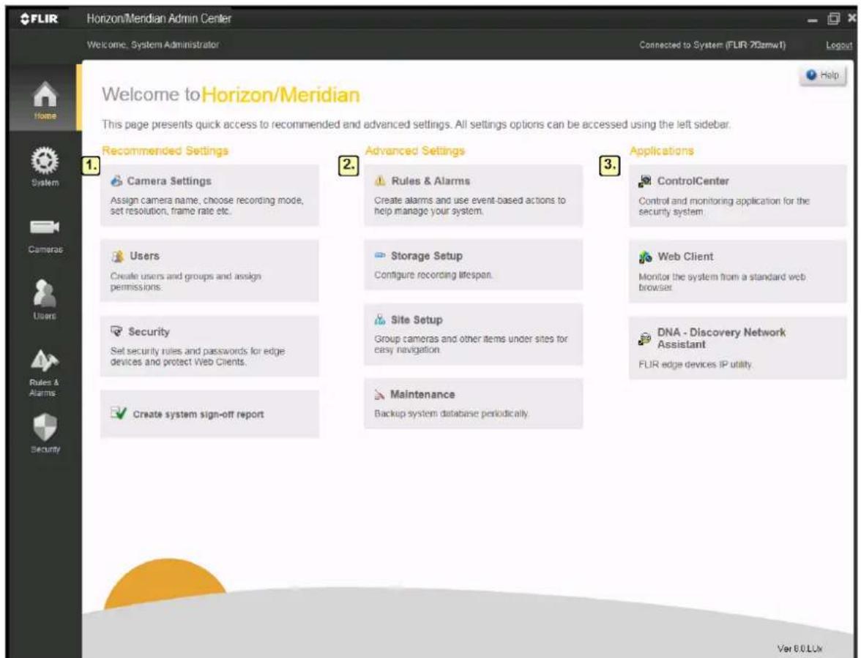Open the Storage Setup tile

[x=473, y=265]
